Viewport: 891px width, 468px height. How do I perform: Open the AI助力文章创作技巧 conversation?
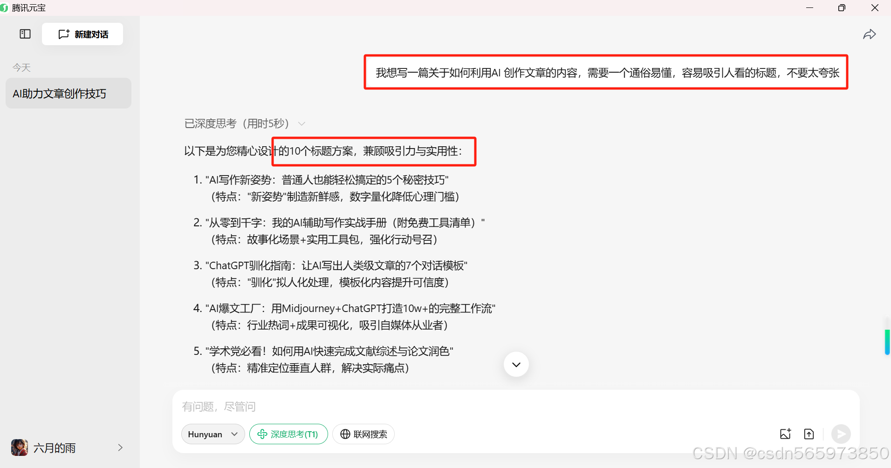[69, 94]
